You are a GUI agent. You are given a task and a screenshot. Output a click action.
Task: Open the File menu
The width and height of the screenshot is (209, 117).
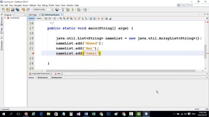(2, 5)
